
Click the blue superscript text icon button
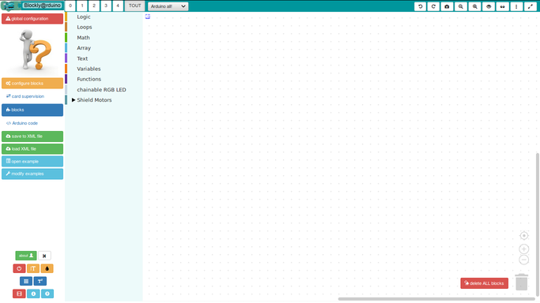[x=40, y=281]
